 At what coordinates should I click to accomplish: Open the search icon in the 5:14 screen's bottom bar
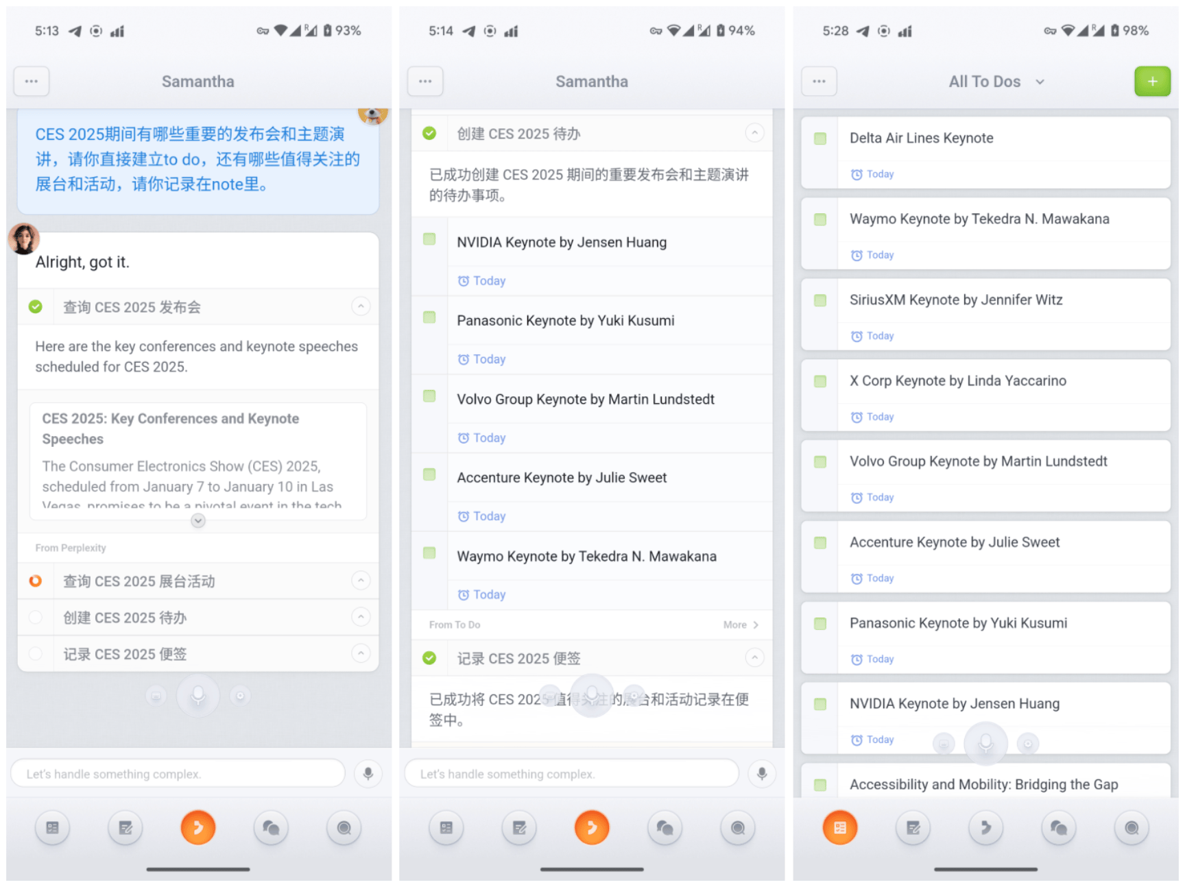(x=738, y=827)
